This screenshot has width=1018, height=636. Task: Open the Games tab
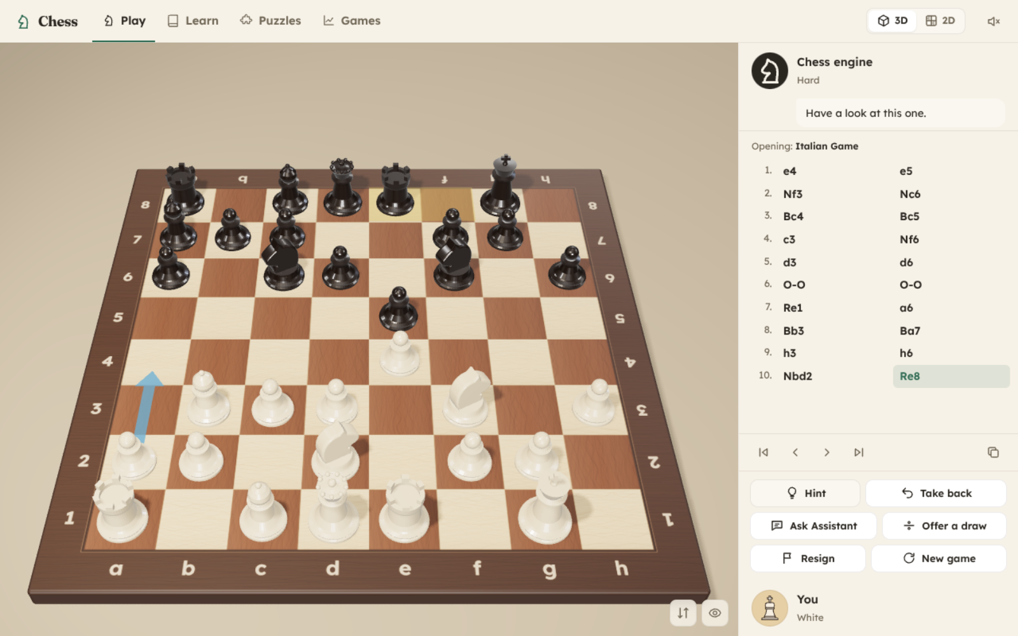pos(352,21)
